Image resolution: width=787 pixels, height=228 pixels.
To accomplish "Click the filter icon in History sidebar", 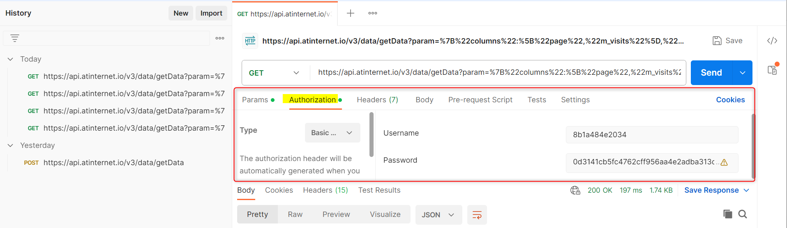I will 15,38.
